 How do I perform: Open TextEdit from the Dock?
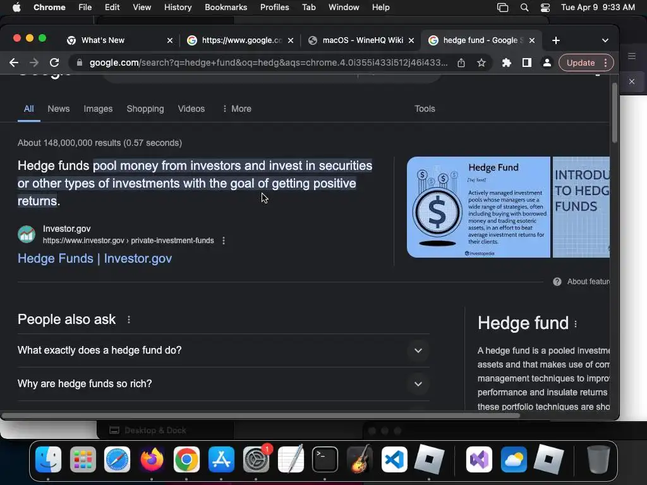[x=291, y=459]
